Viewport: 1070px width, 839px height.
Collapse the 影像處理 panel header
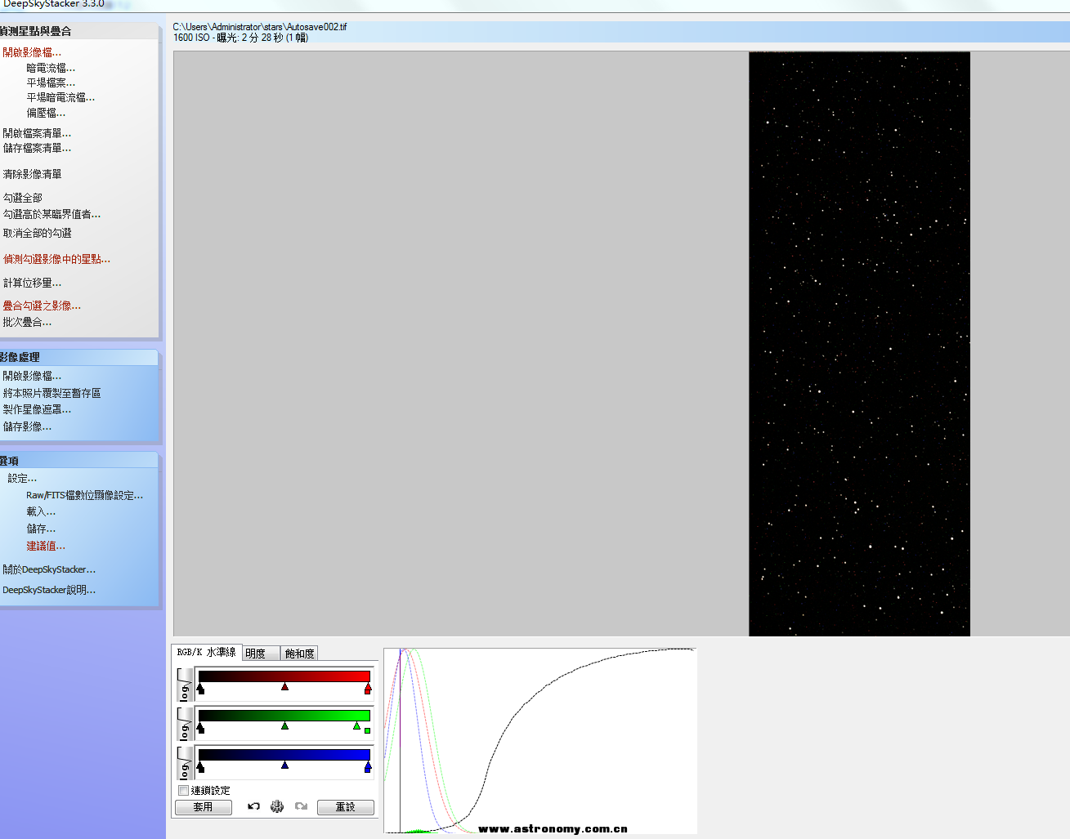point(79,357)
